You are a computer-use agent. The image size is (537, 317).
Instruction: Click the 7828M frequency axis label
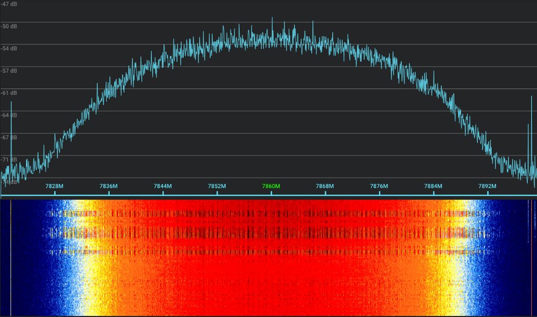click(55, 186)
